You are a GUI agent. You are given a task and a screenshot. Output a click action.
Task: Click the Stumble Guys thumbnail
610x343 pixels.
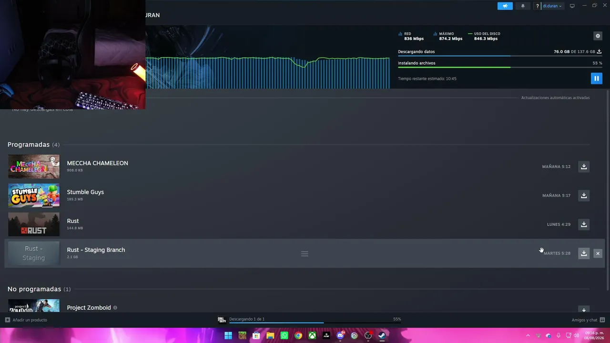click(x=34, y=195)
